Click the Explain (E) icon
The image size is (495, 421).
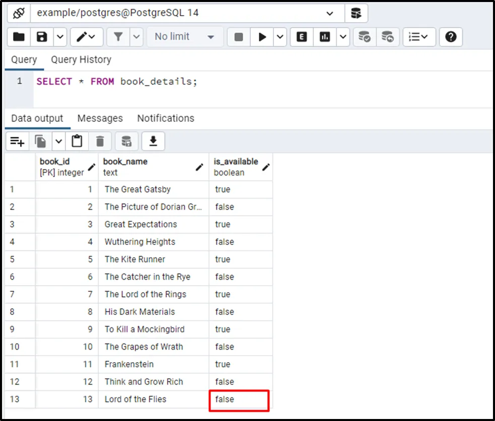302,37
